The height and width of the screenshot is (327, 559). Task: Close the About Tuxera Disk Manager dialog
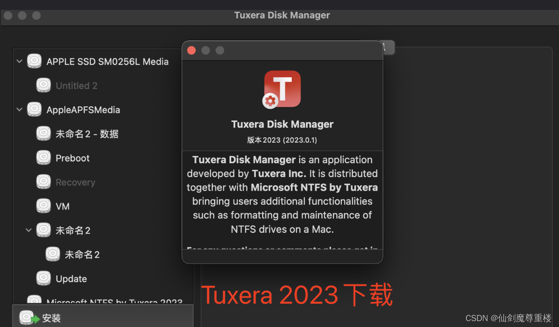click(191, 50)
